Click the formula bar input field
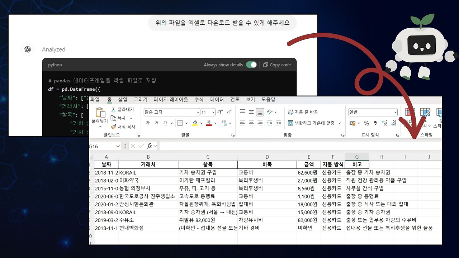This screenshot has height=258, width=459. (x=301, y=146)
